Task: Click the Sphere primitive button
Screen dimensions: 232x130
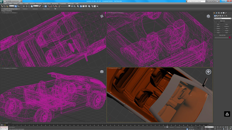Action: coord(218,26)
